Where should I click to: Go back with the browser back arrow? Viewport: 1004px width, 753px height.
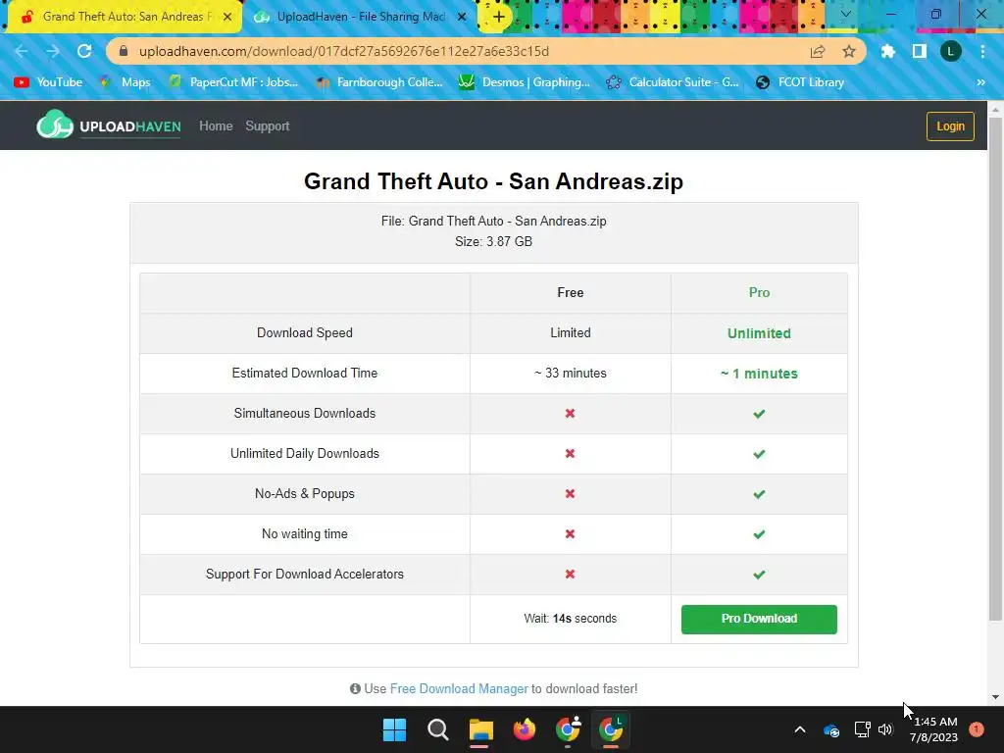pyautogui.click(x=22, y=51)
